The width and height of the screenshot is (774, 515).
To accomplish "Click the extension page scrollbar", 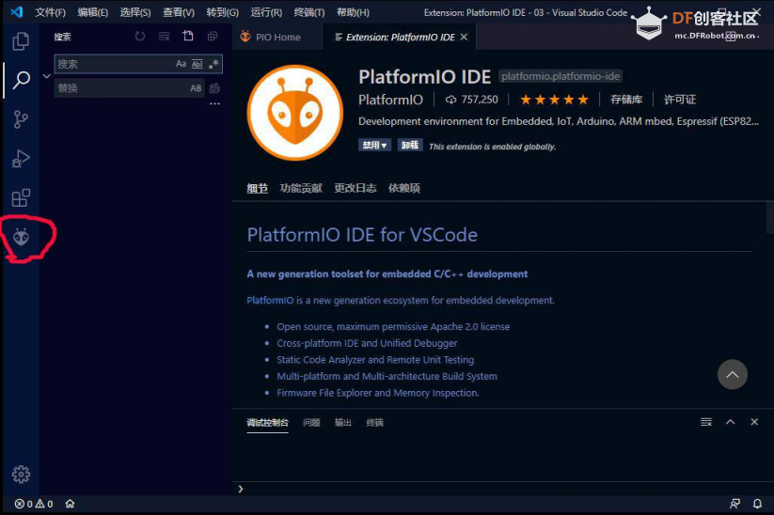I will coord(770,217).
